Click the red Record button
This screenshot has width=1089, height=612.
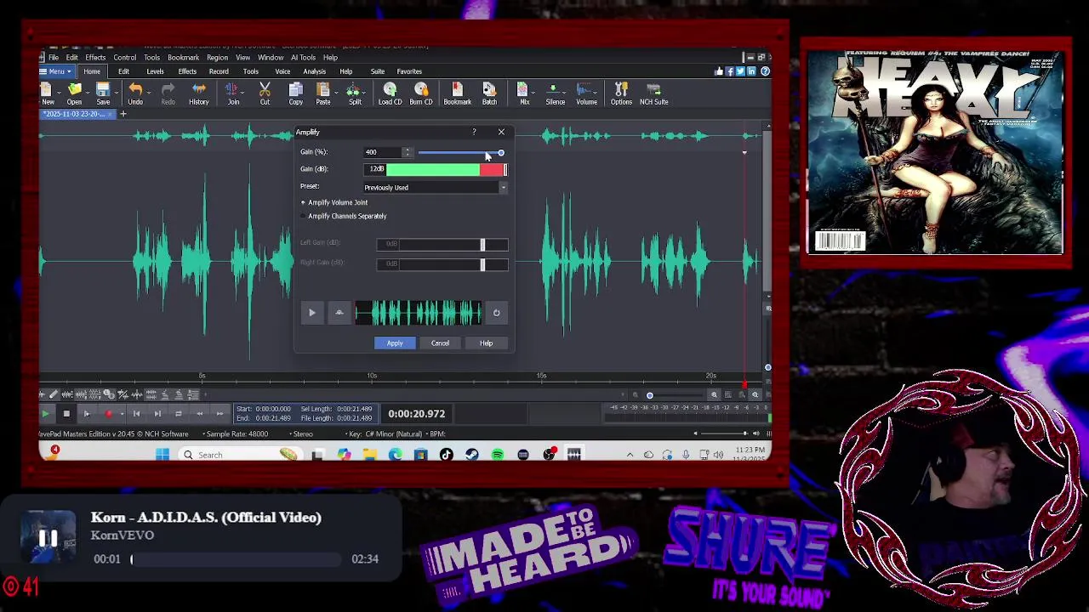pyautogui.click(x=108, y=414)
